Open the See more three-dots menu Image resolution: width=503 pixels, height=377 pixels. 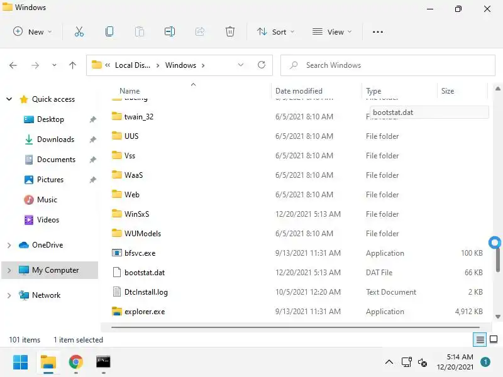point(378,32)
